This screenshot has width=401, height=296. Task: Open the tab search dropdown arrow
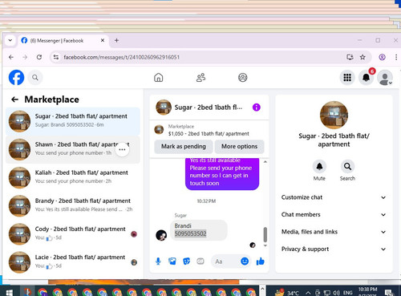10,40
